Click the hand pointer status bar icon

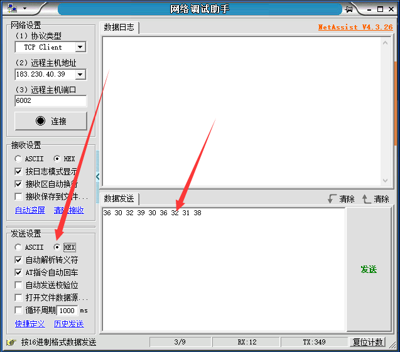11,342
